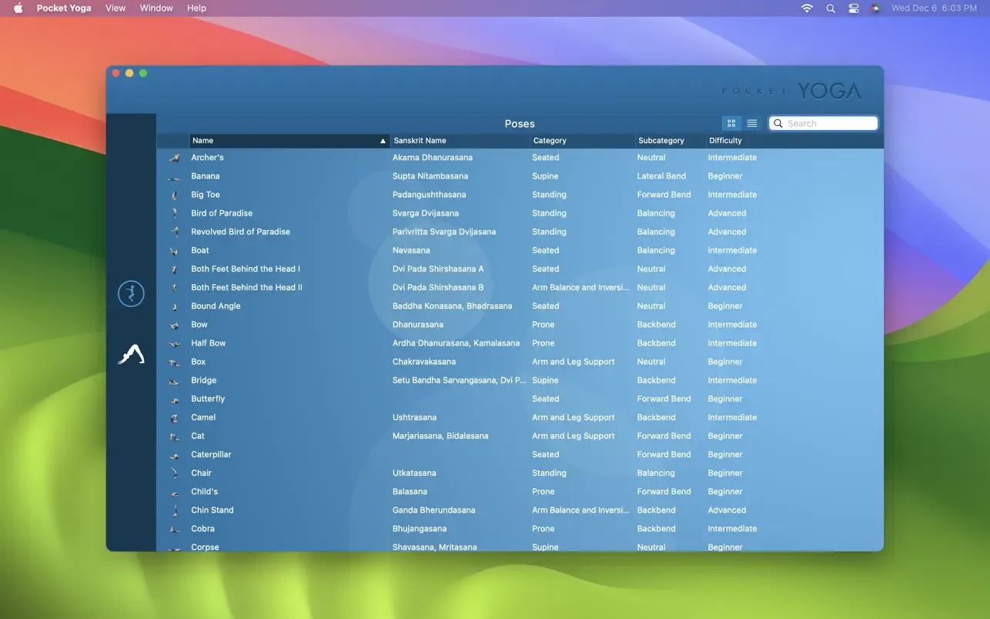Click the Bird of Paradise pose icon

(175, 213)
